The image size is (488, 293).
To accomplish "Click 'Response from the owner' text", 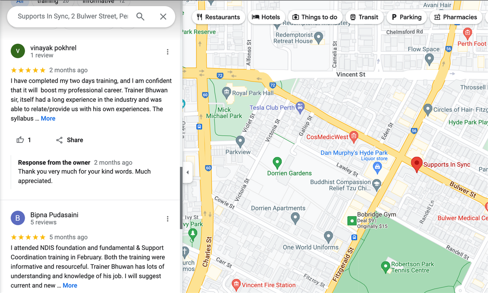I will [x=54, y=162].
